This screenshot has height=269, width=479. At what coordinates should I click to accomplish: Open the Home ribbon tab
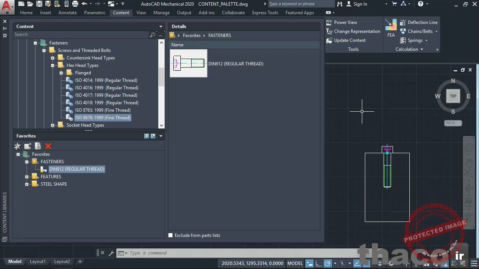coord(26,12)
